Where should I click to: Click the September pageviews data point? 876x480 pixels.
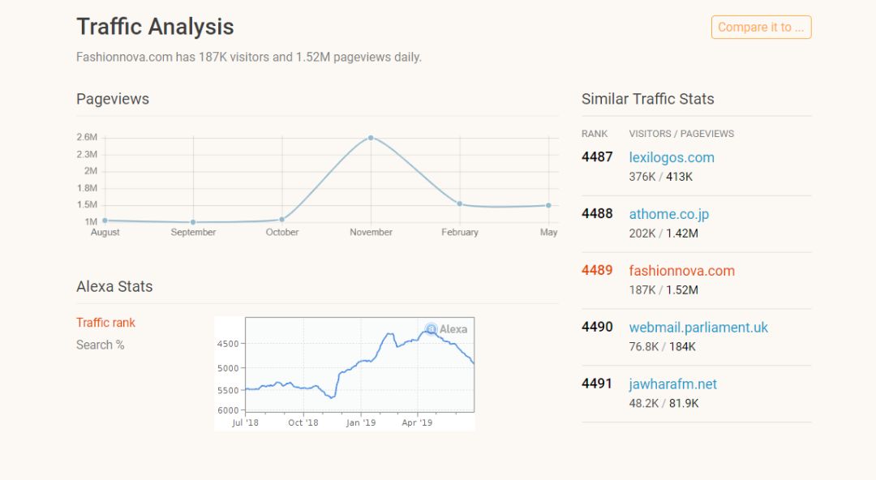193,222
